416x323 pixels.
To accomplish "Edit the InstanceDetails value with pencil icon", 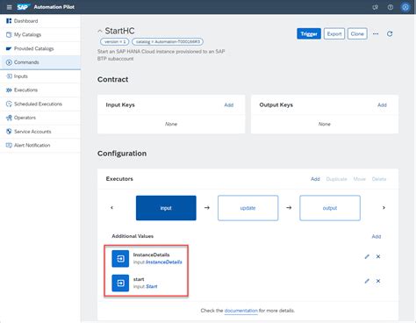I will pyautogui.click(x=367, y=256).
